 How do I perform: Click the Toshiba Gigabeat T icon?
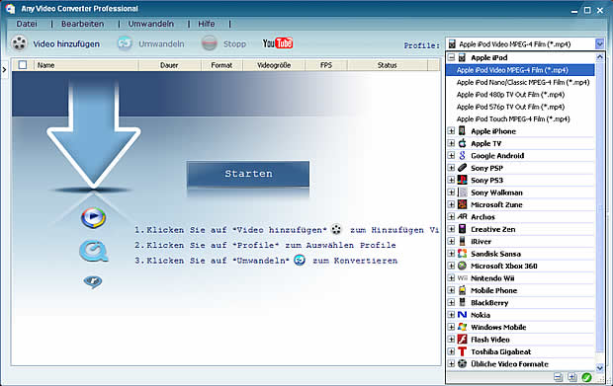(462, 351)
